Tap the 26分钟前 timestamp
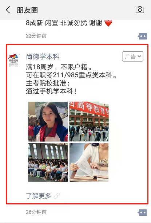This screenshot has height=223, width=151. pyautogui.click(x=36, y=212)
